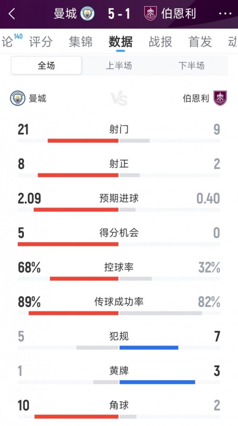The height and width of the screenshot is (426, 238).
Task: Select the 数据 statistics tab
Action: pos(121,42)
